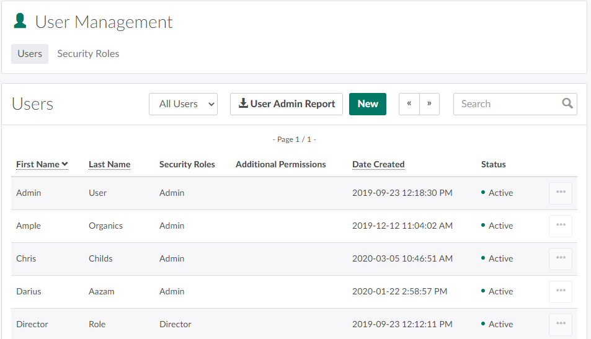Click the green New button
Screen dimensions: 591x339
coord(367,104)
